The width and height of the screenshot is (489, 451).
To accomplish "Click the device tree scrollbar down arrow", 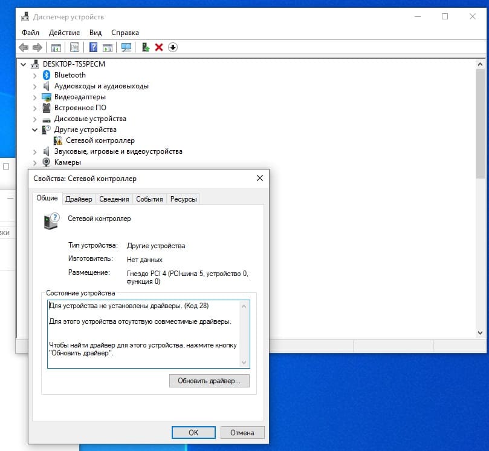I will [481, 332].
